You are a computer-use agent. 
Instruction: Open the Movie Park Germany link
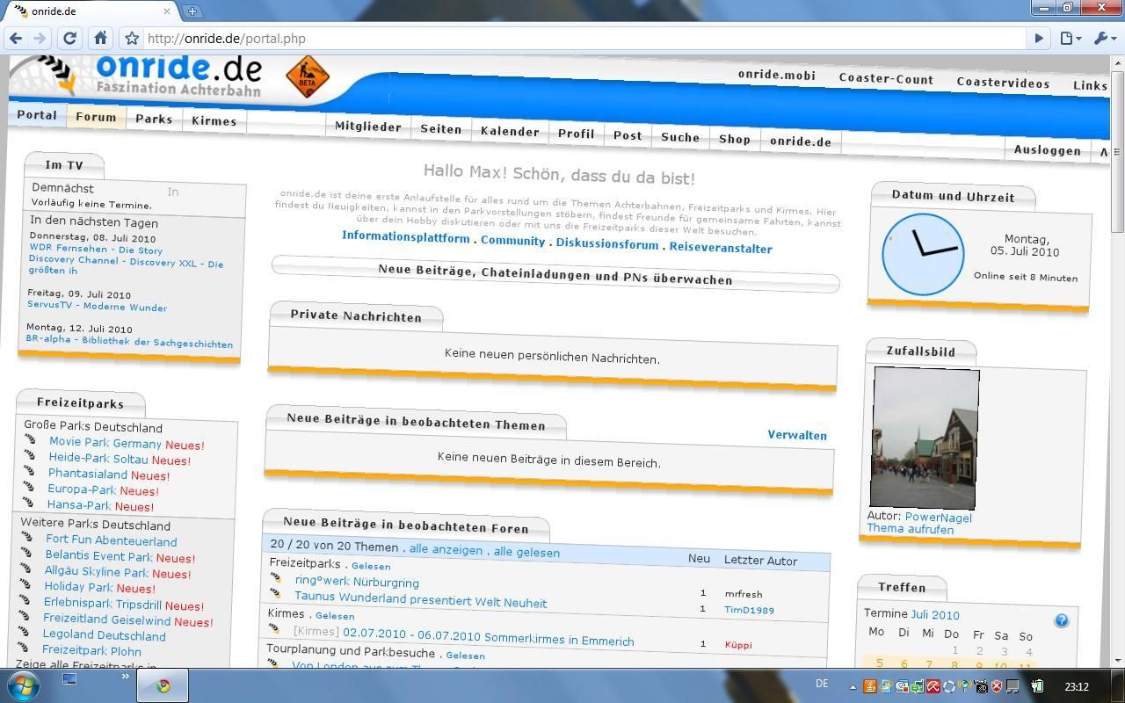105,443
